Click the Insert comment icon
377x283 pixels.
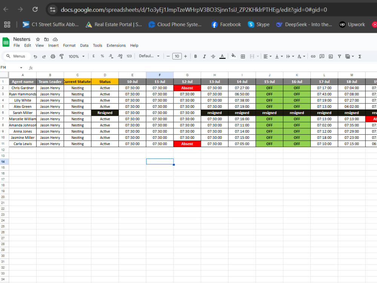[322, 56]
